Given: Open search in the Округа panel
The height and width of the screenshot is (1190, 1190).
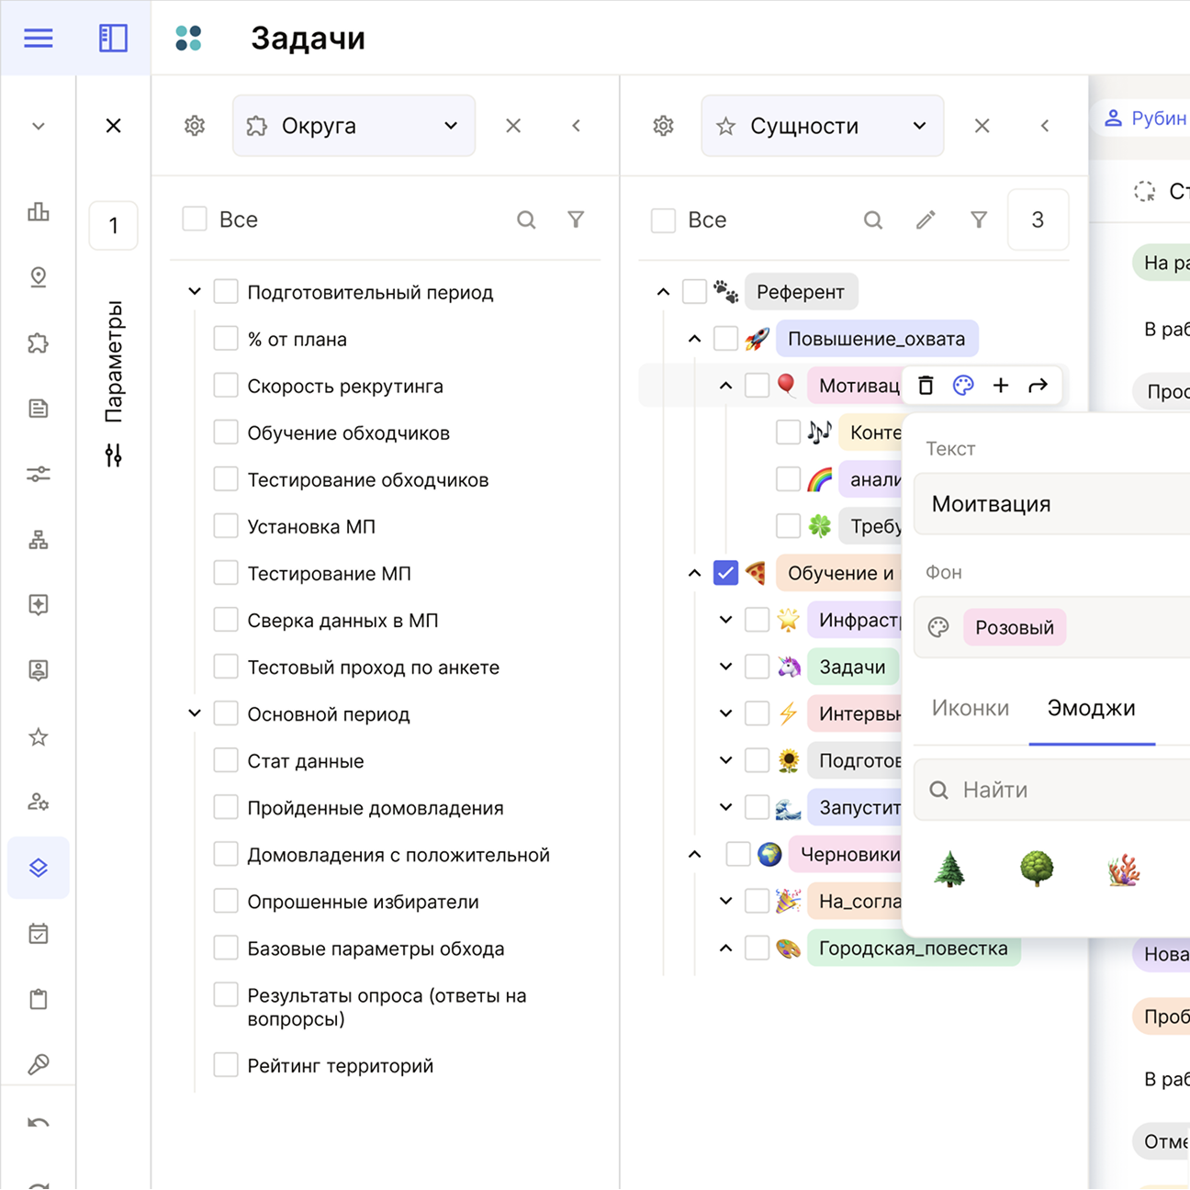Looking at the screenshot, I should (x=526, y=219).
